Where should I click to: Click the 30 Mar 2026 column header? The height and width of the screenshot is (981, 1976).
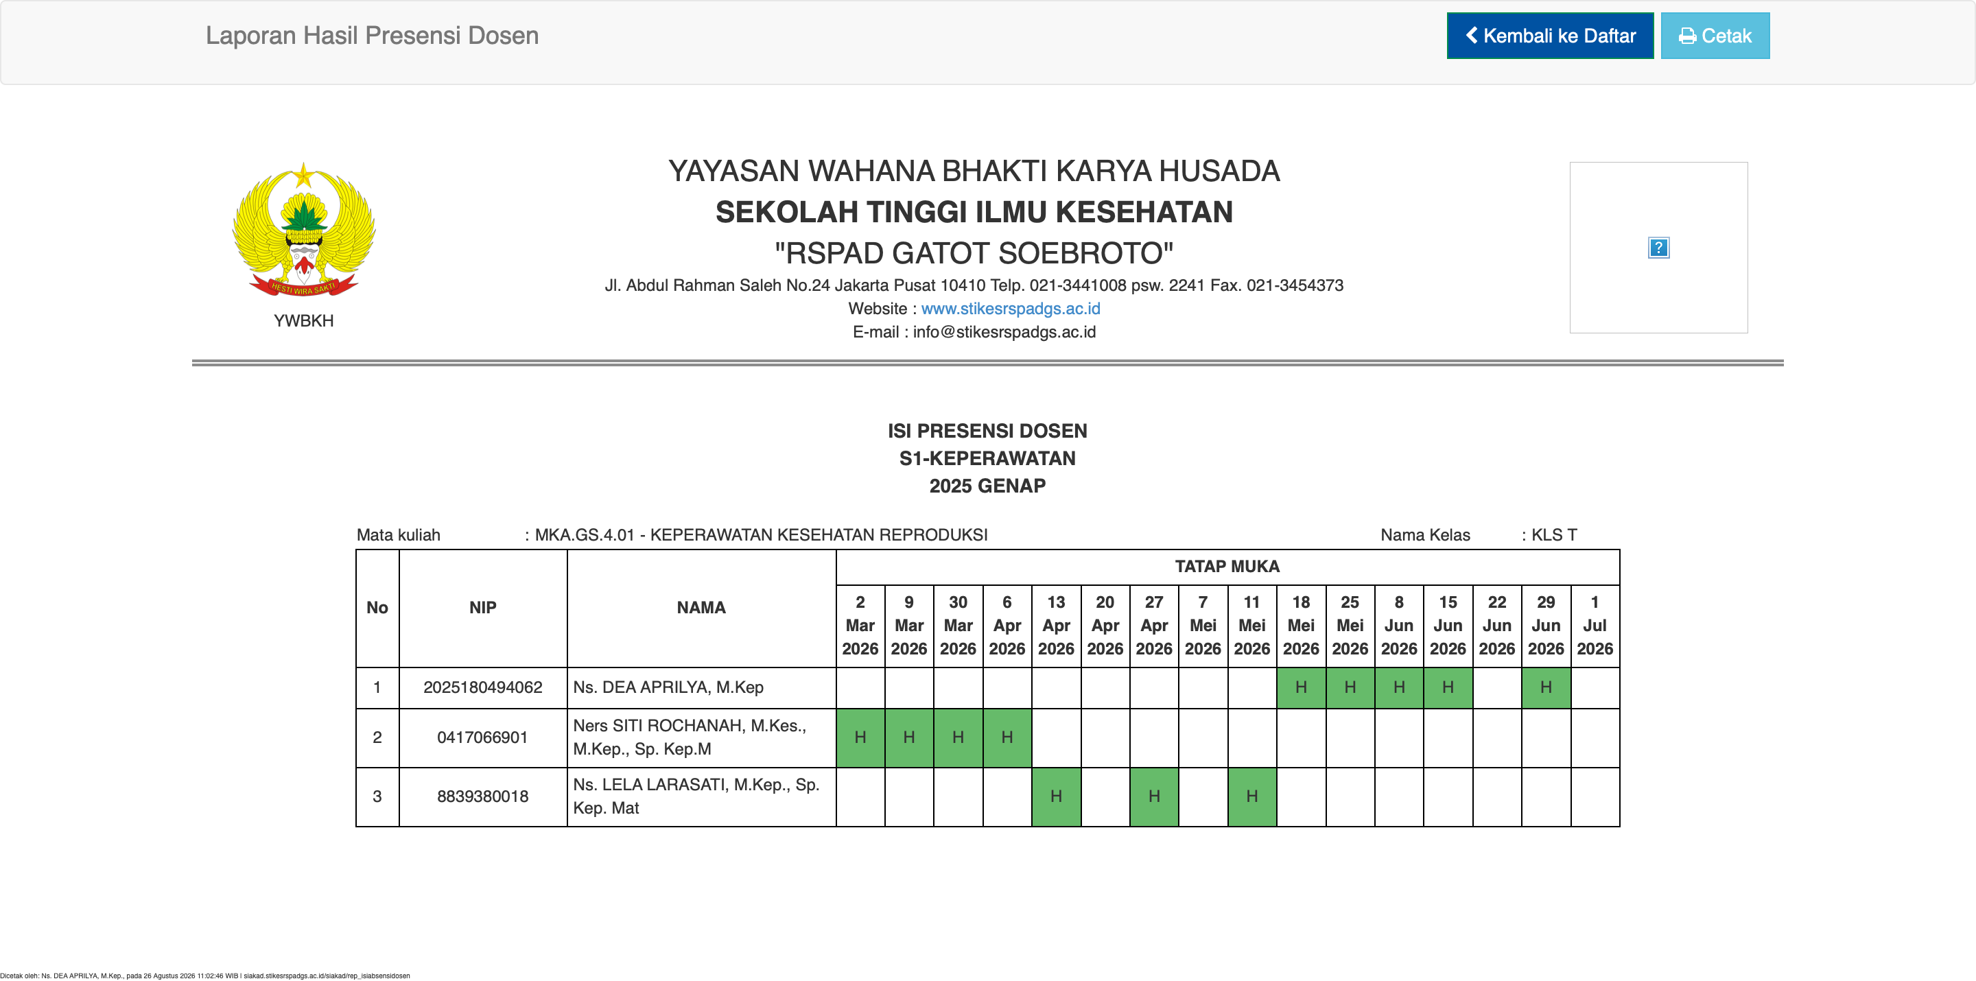coord(958,626)
